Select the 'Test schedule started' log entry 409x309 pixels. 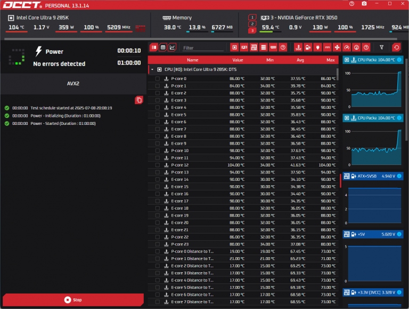coord(71,108)
